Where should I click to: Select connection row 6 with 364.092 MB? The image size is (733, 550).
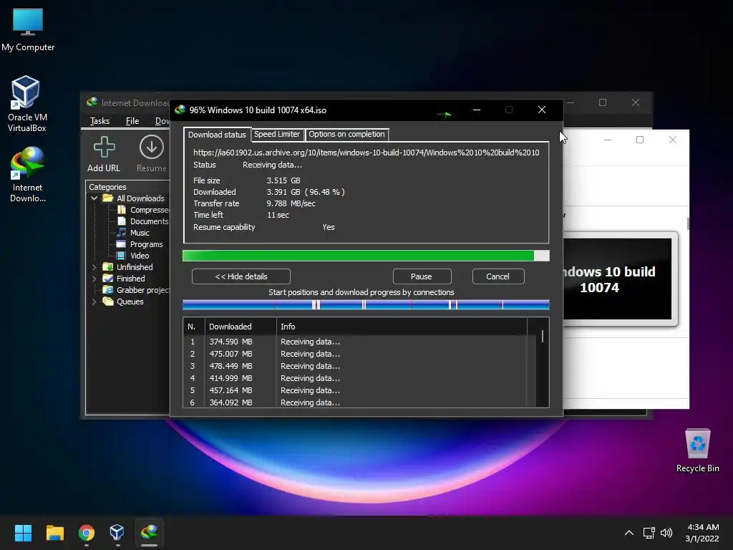click(355, 402)
